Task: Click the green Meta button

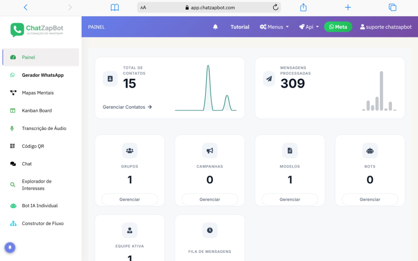Action: (x=338, y=27)
